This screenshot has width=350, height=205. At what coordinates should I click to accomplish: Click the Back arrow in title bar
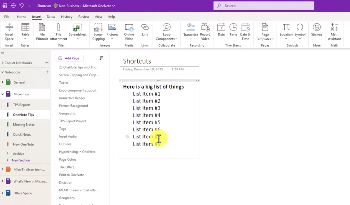pos(13,5)
